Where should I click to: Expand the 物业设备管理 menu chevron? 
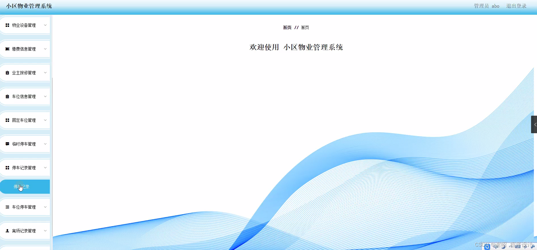click(45, 25)
